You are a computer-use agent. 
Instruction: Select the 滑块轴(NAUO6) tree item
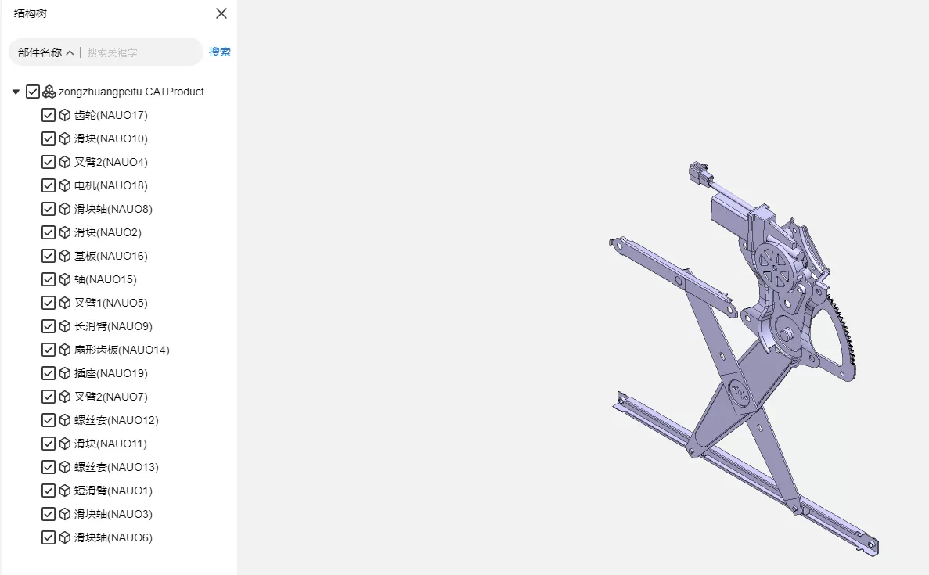pyautogui.click(x=113, y=537)
